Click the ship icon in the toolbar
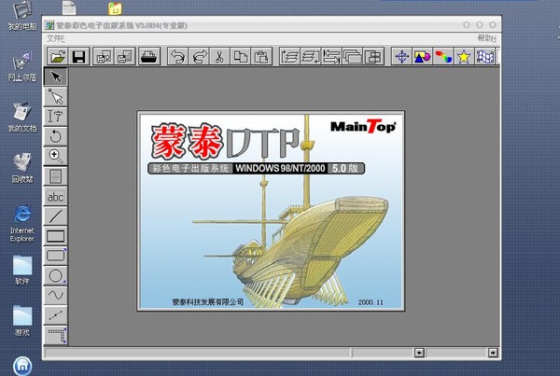 tap(149, 56)
